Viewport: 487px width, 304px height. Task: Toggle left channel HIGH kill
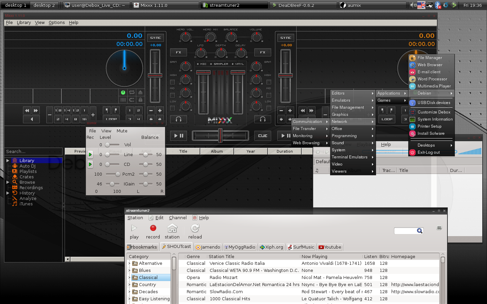pos(172,82)
